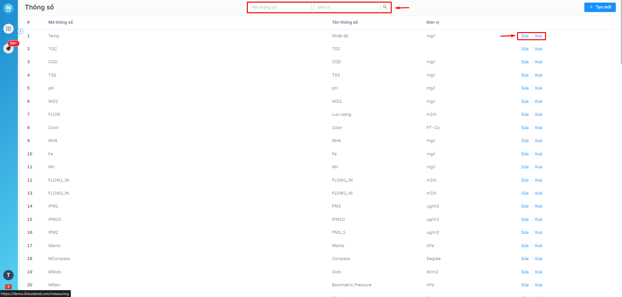
Task: Click Xoá in the Color row
Action: click(x=538, y=128)
